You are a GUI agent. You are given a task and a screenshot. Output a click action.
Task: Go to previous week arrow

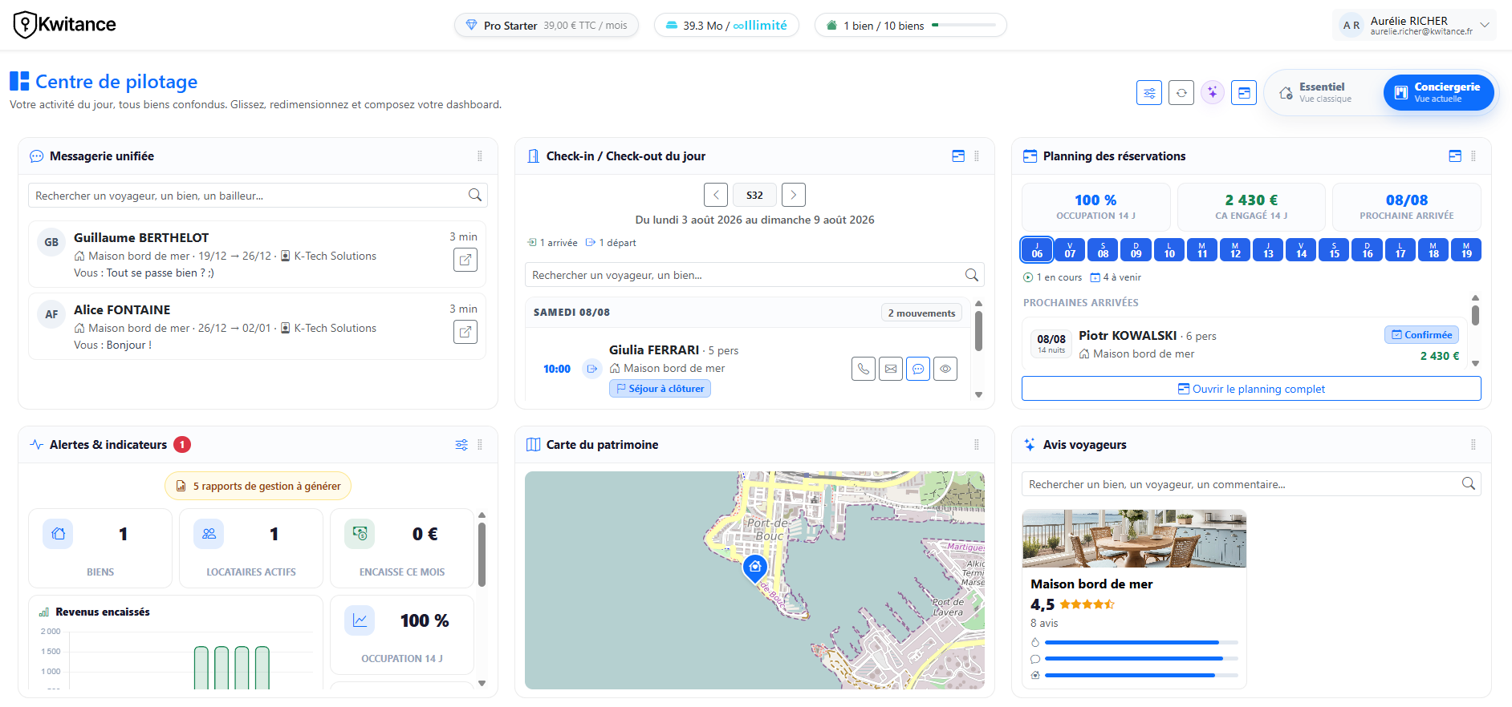(716, 195)
